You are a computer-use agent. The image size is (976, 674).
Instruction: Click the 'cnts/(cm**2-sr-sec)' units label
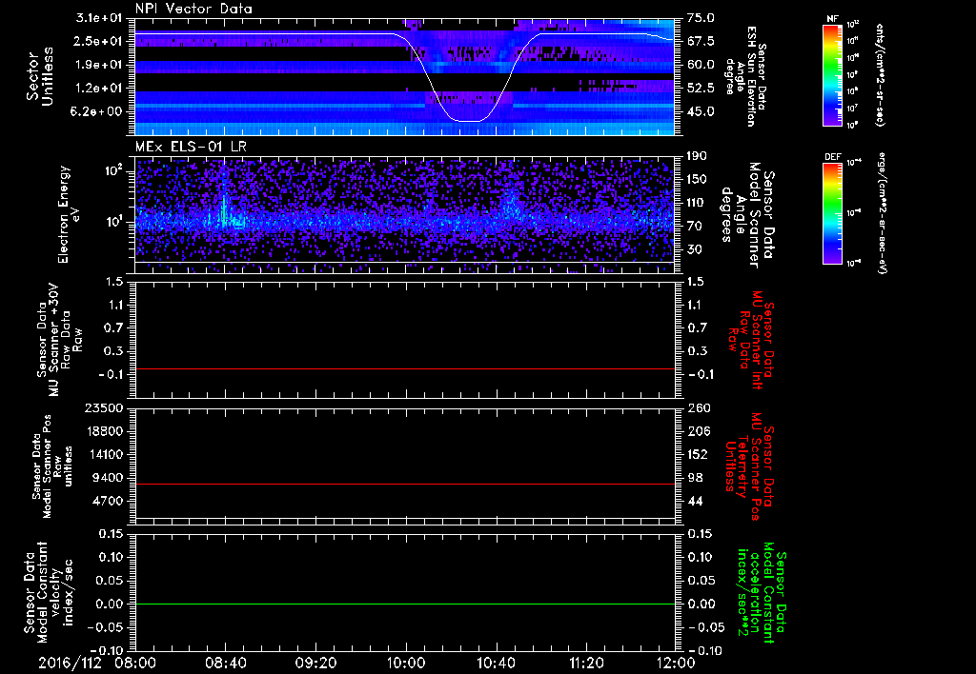coord(880,74)
